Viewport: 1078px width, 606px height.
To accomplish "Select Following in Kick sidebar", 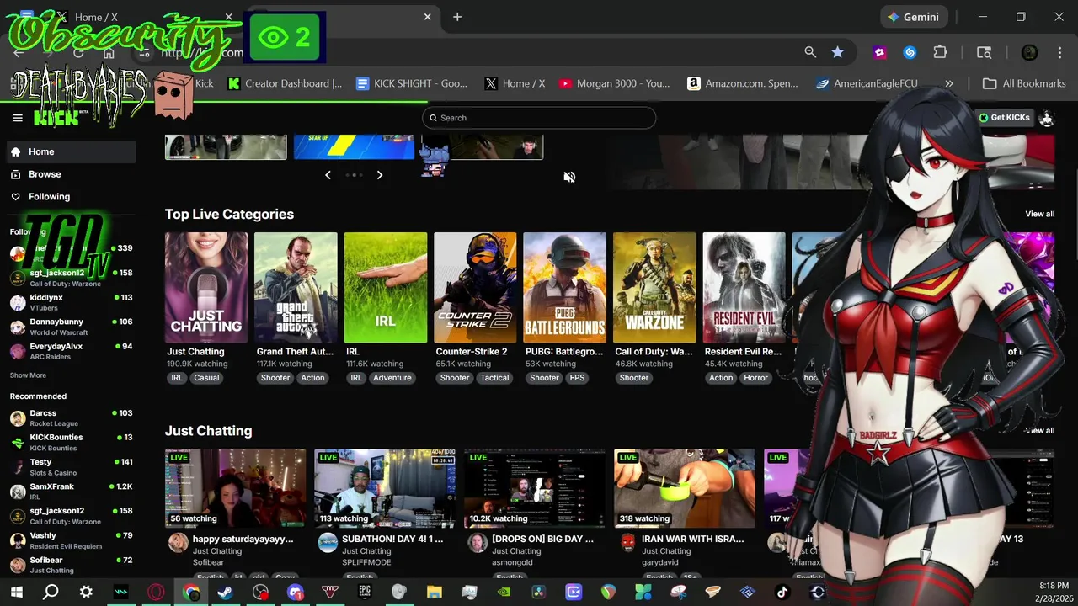I will click(71, 197).
